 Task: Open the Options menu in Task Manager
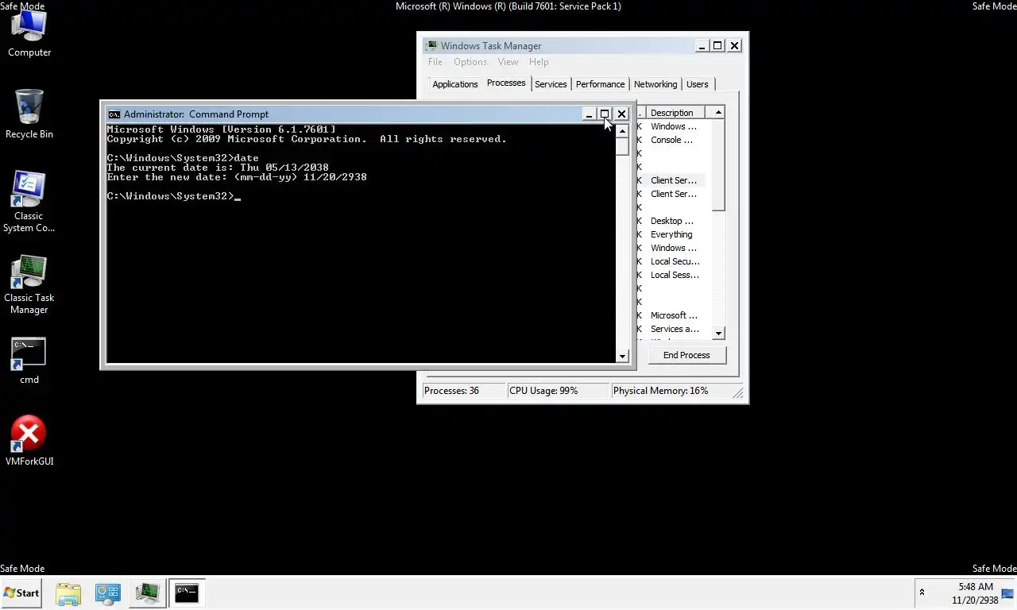click(x=470, y=62)
